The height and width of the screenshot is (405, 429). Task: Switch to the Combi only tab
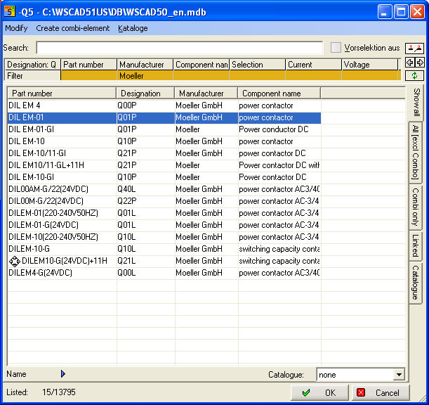tap(416, 207)
